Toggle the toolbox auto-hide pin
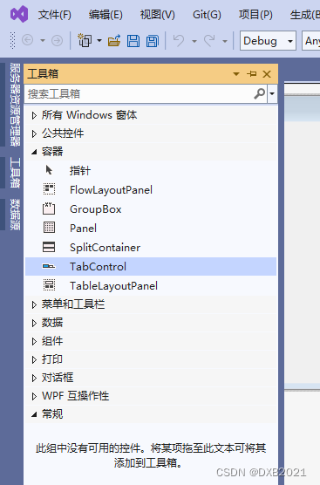Screen dimensions: 320x485 pos(252,74)
